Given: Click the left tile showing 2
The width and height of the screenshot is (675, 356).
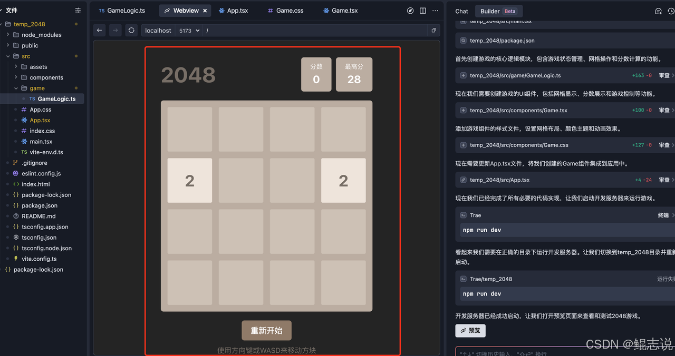Looking at the screenshot, I should click(190, 181).
